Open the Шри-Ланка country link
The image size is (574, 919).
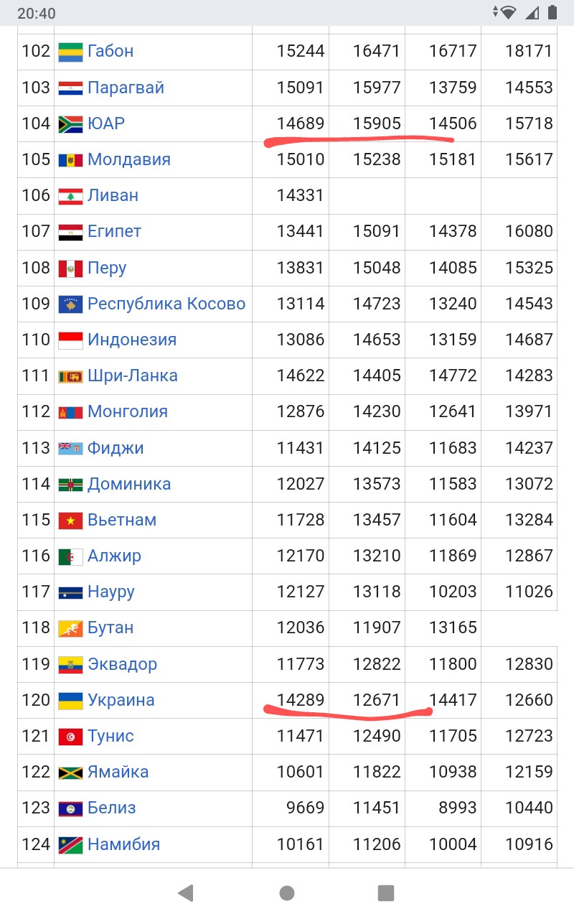tap(133, 375)
